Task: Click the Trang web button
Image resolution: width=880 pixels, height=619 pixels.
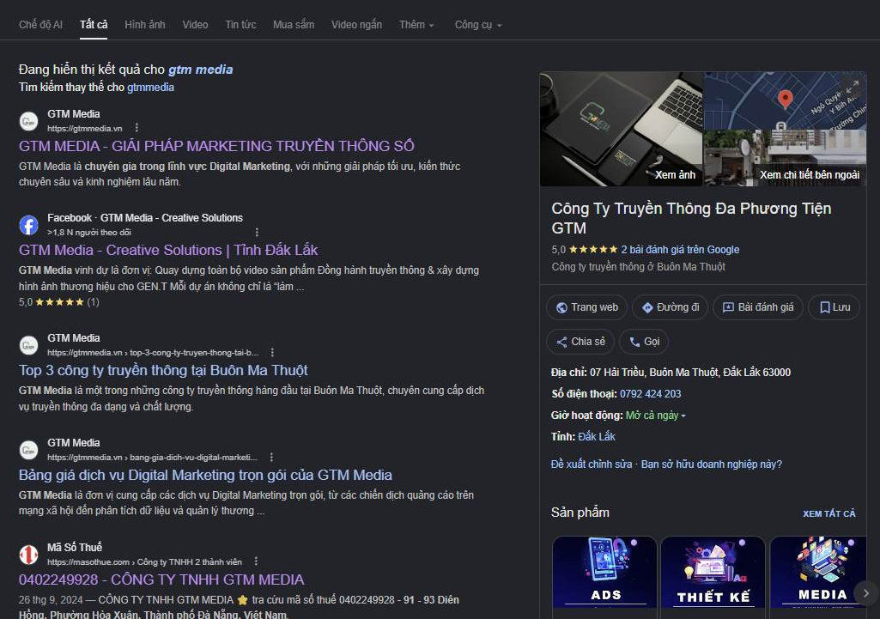Action: (x=586, y=307)
